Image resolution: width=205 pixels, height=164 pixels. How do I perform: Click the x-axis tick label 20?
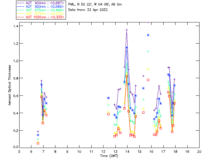pyautogui.click(x=199, y=152)
